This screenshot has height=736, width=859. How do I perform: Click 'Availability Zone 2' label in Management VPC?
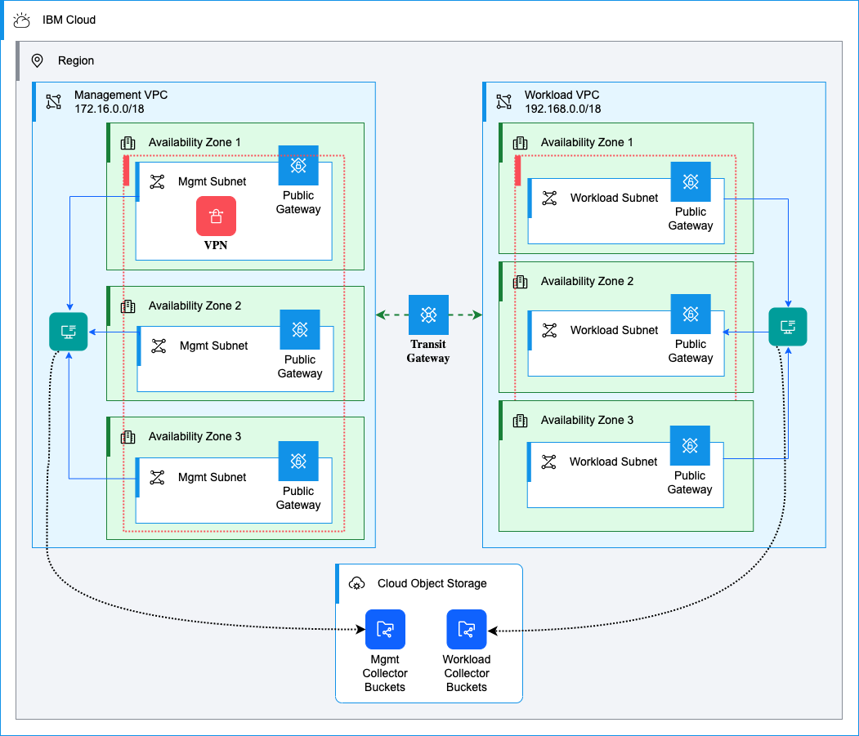tap(195, 306)
